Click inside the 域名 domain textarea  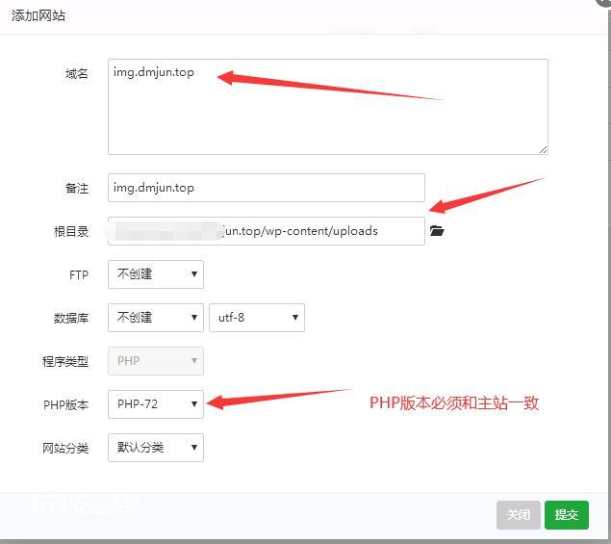328,107
